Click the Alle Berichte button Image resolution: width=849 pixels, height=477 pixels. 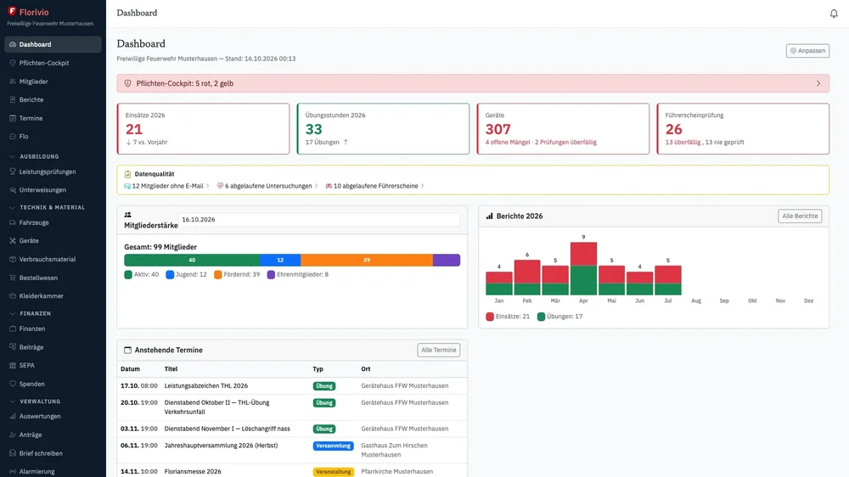(800, 216)
